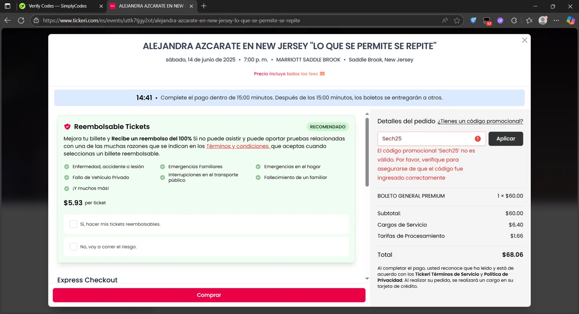Click '¡Y muchos más!' item
The width and height of the screenshot is (579, 314).
pyautogui.click(x=91, y=189)
